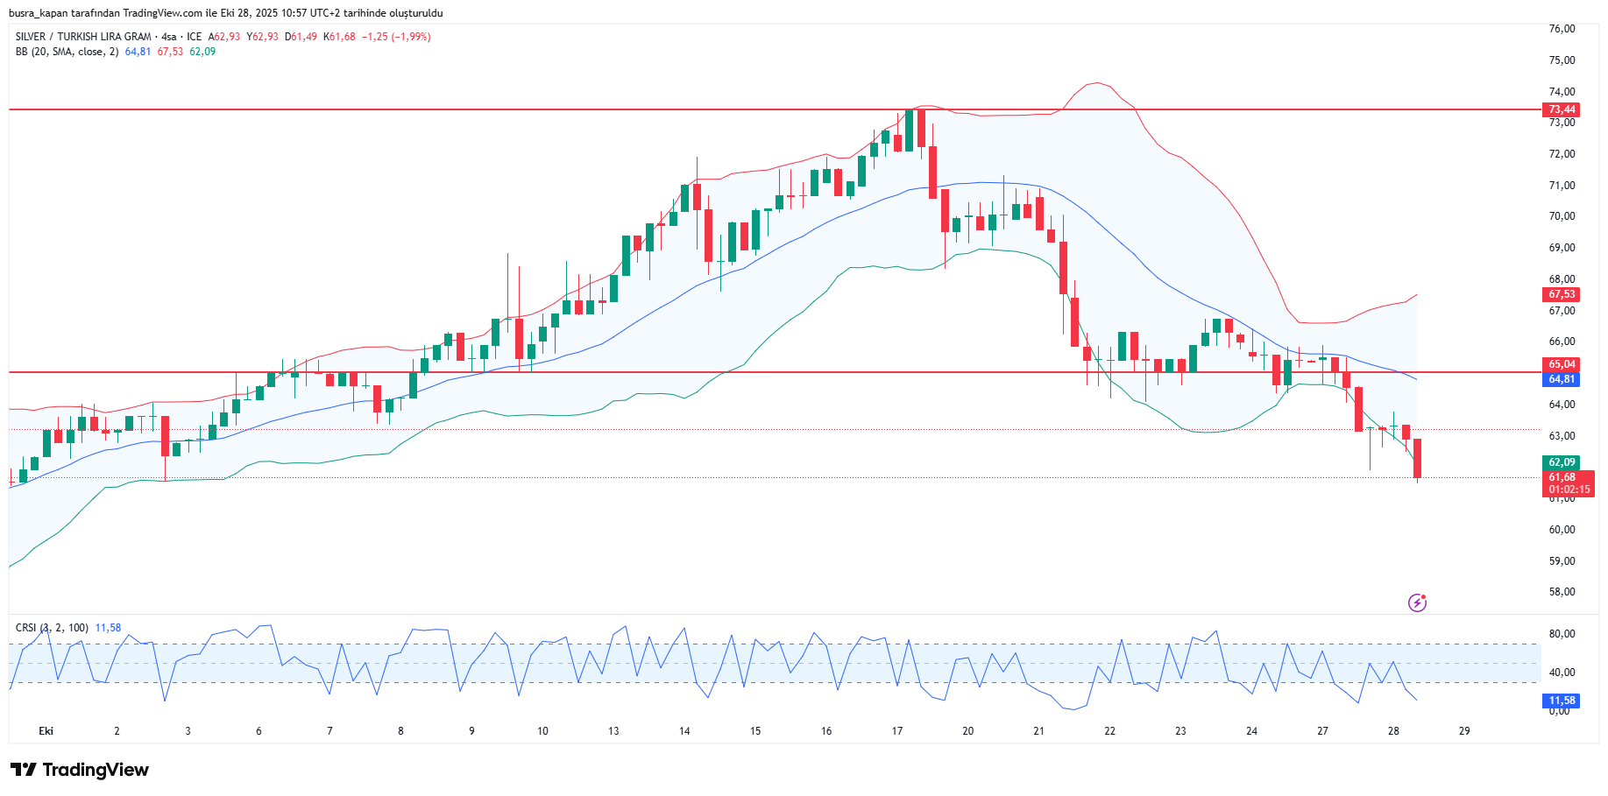Click the 76,00 label atop the price scale
The width and height of the screenshot is (1608, 796).
(x=1562, y=29)
